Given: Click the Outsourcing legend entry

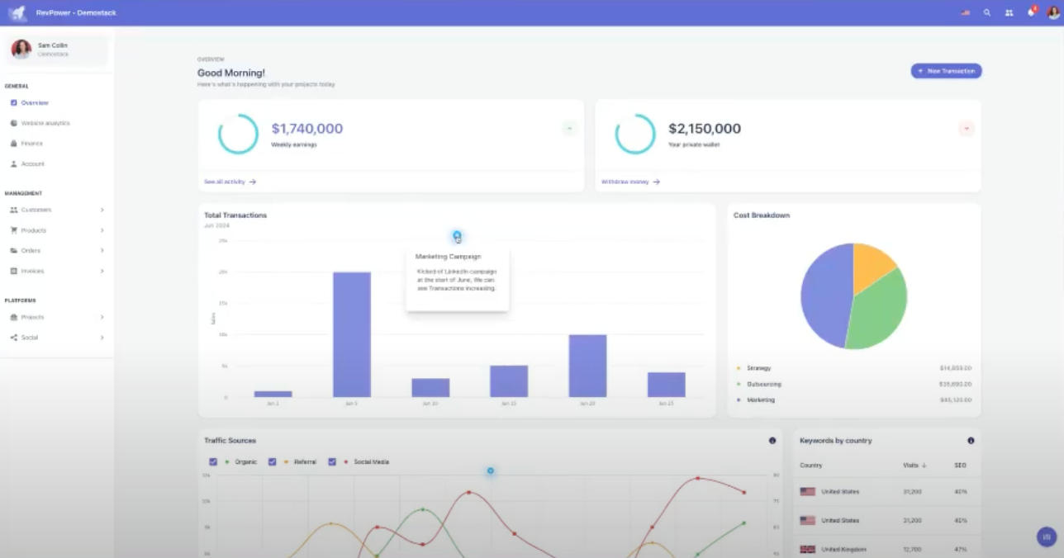Looking at the screenshot, I should click(758, 384).
